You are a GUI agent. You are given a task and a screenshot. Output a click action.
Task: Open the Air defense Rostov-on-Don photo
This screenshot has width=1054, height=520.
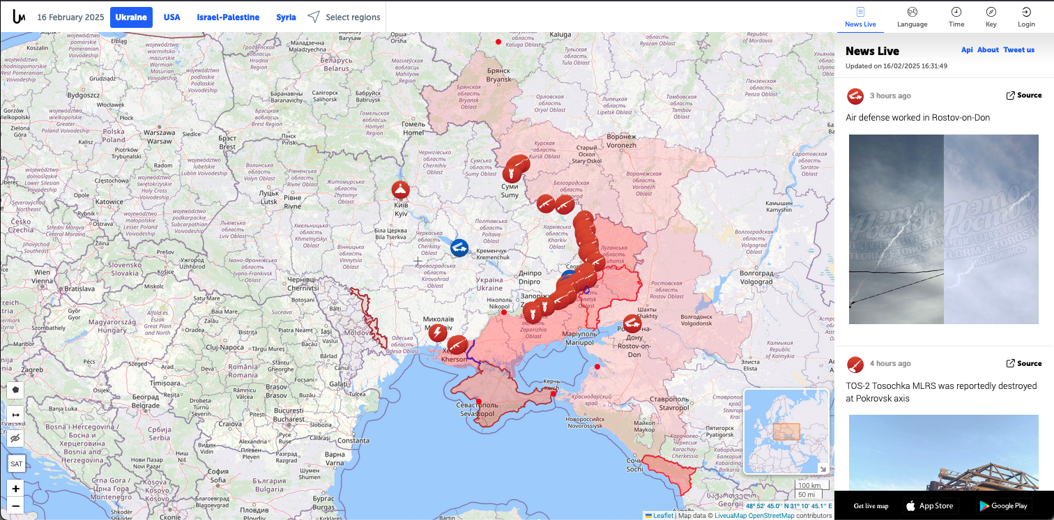pyautogui.click(x=944, y=229)
